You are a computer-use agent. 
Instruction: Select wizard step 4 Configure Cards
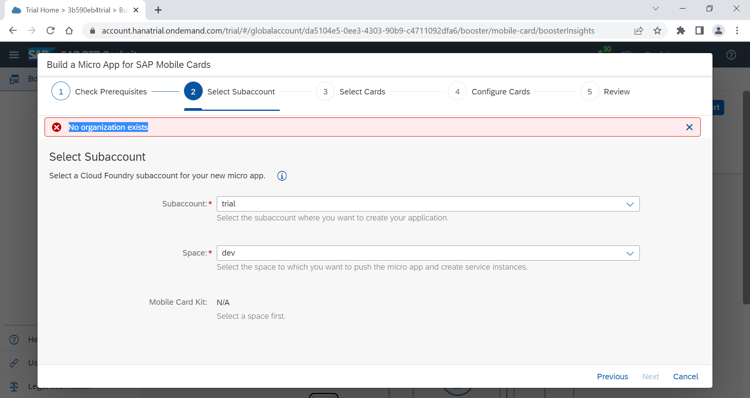(x=489, y=91)
